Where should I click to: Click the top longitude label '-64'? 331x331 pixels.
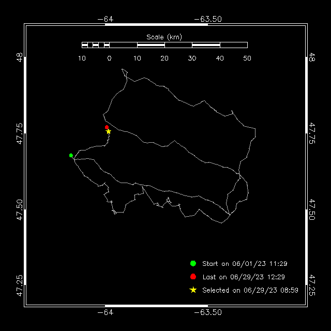[x=106, y=19]
